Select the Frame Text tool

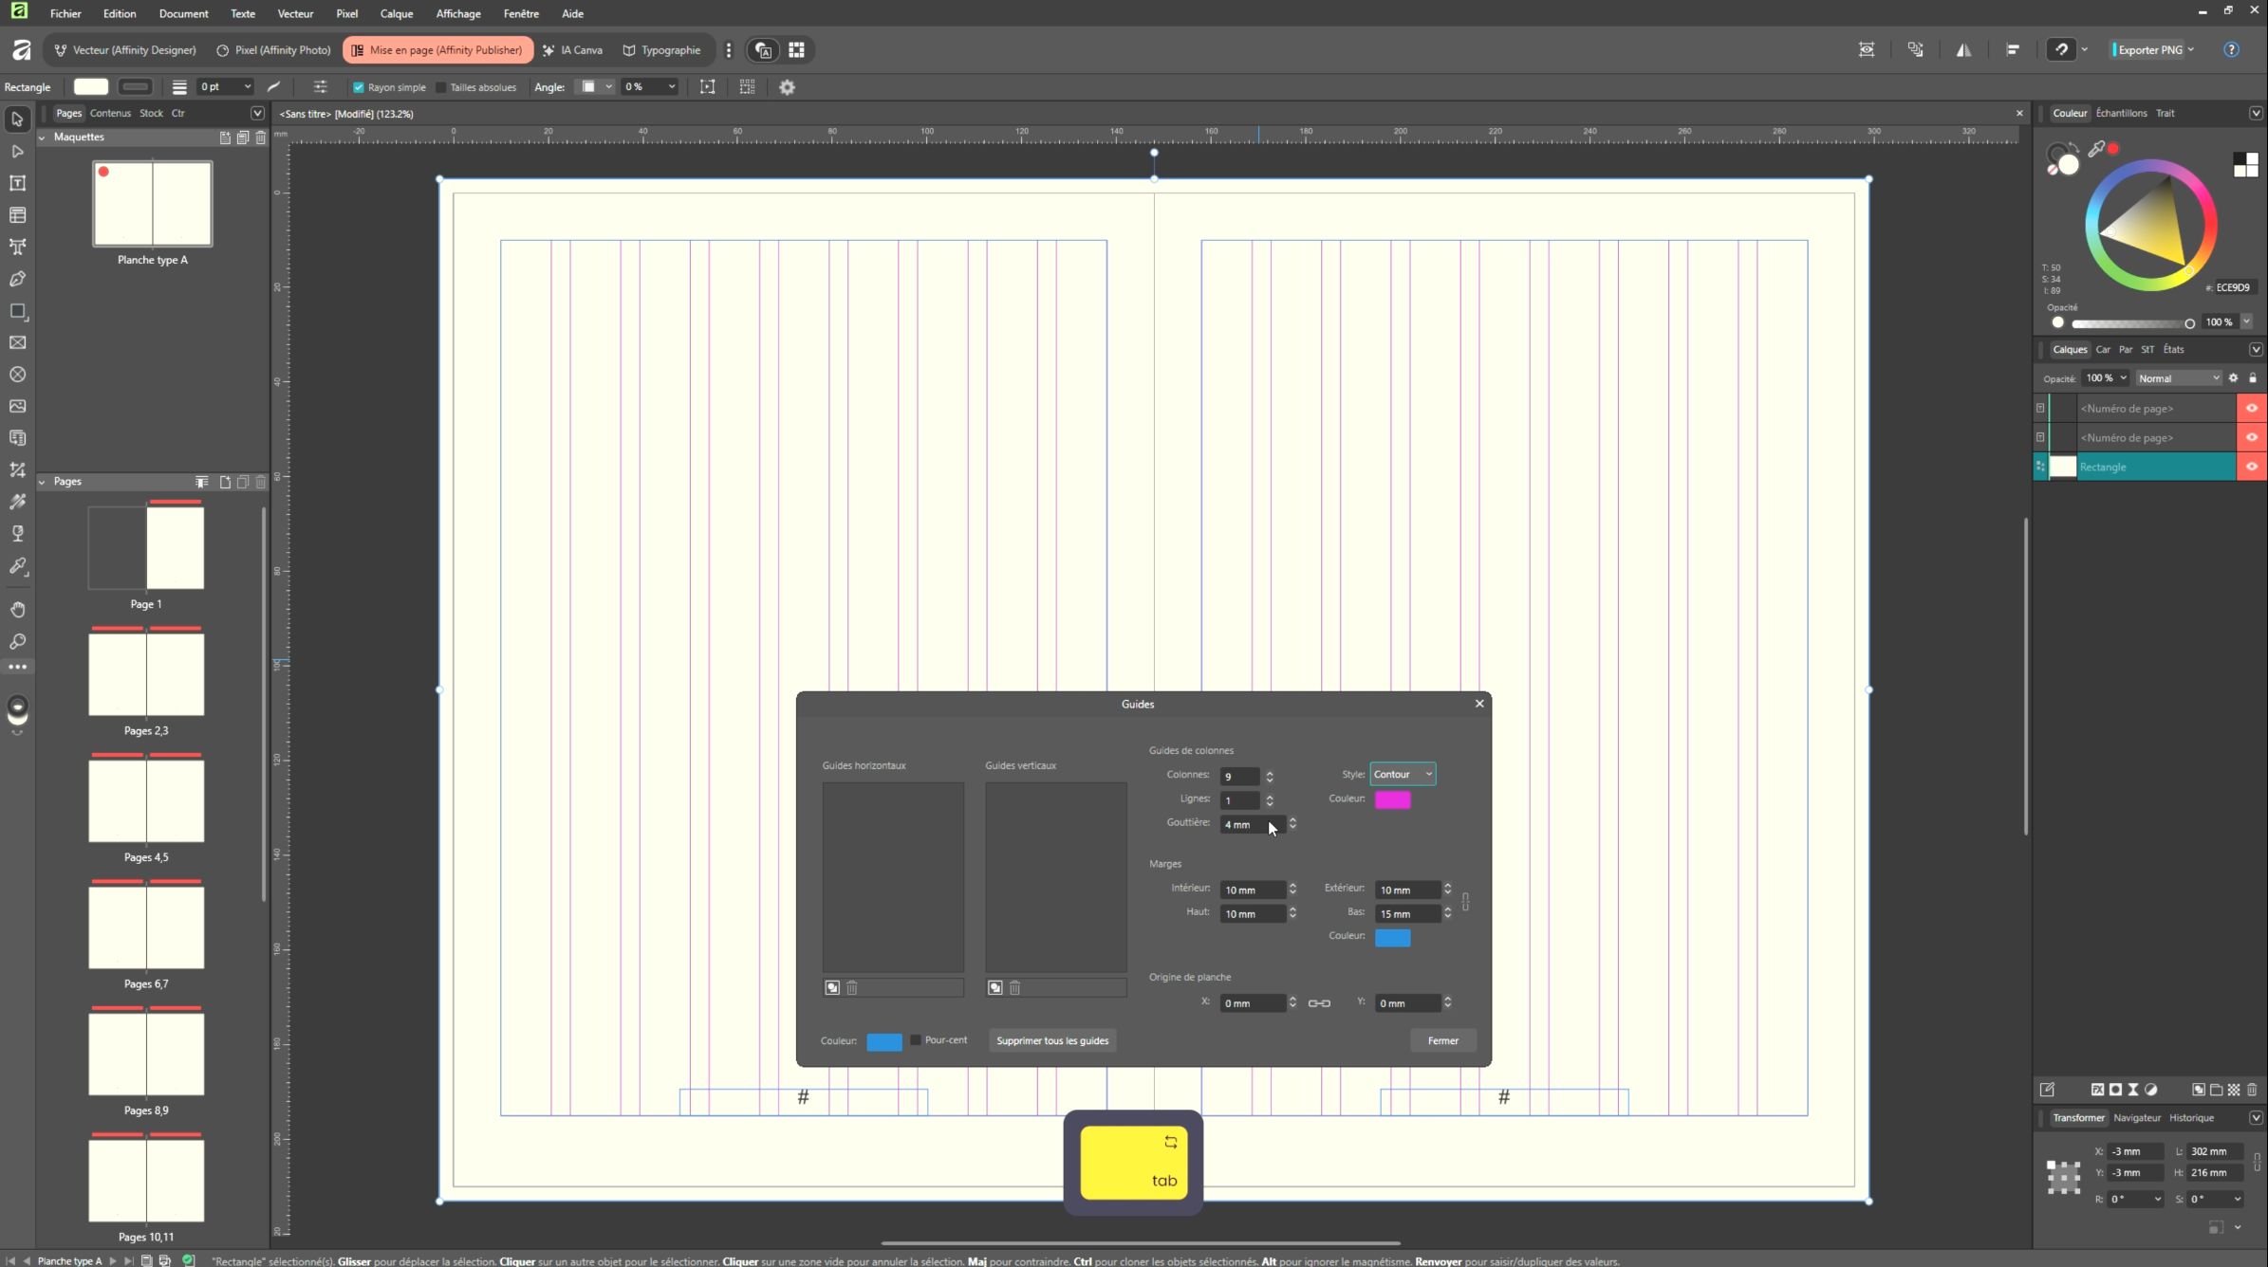[x=17, y=183]
